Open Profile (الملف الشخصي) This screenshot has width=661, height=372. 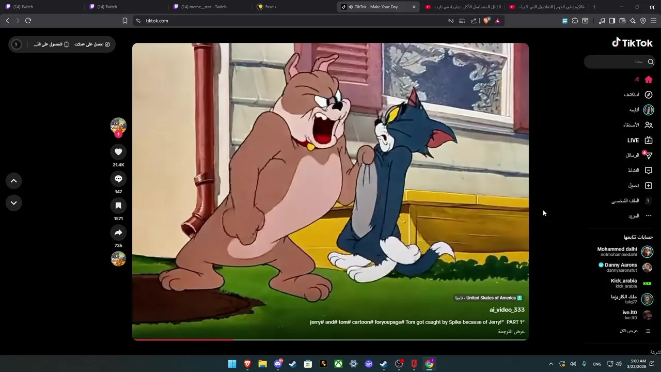[x=632, y=200]
